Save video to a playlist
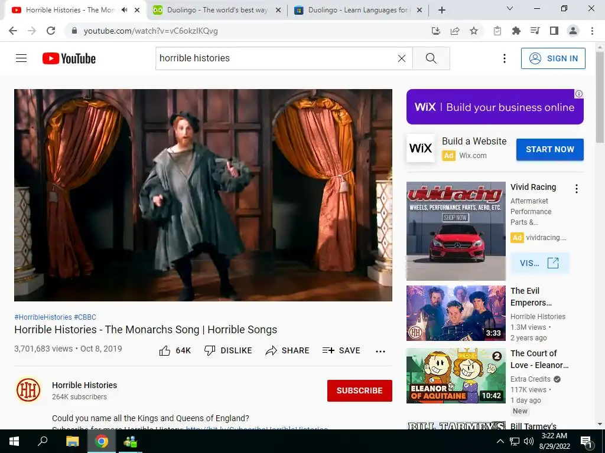The image size is (605, 453). pyautogui.click(x=341, y=350)
